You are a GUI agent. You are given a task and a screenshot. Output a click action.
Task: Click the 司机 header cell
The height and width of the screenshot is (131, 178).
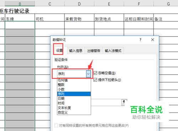click(50, 18)
